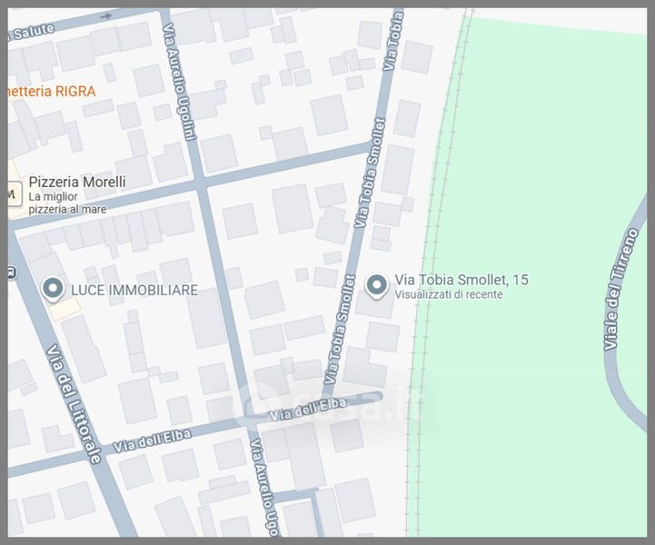The image size is (655, 545).
Task: Click the Via Tobia Smollet, 15 location pin
Action: tap(376, 286)
